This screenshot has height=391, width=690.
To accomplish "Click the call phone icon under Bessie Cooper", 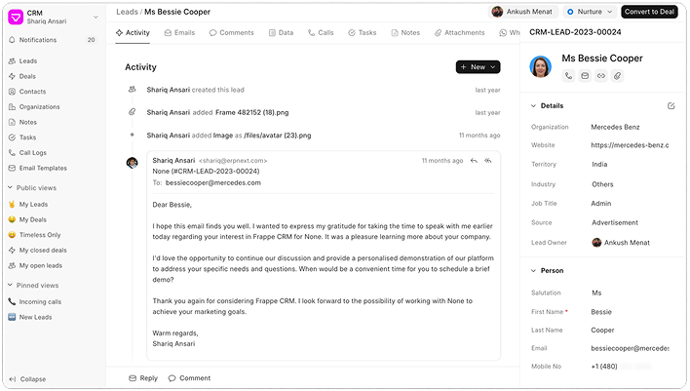I will coord(568,76).
